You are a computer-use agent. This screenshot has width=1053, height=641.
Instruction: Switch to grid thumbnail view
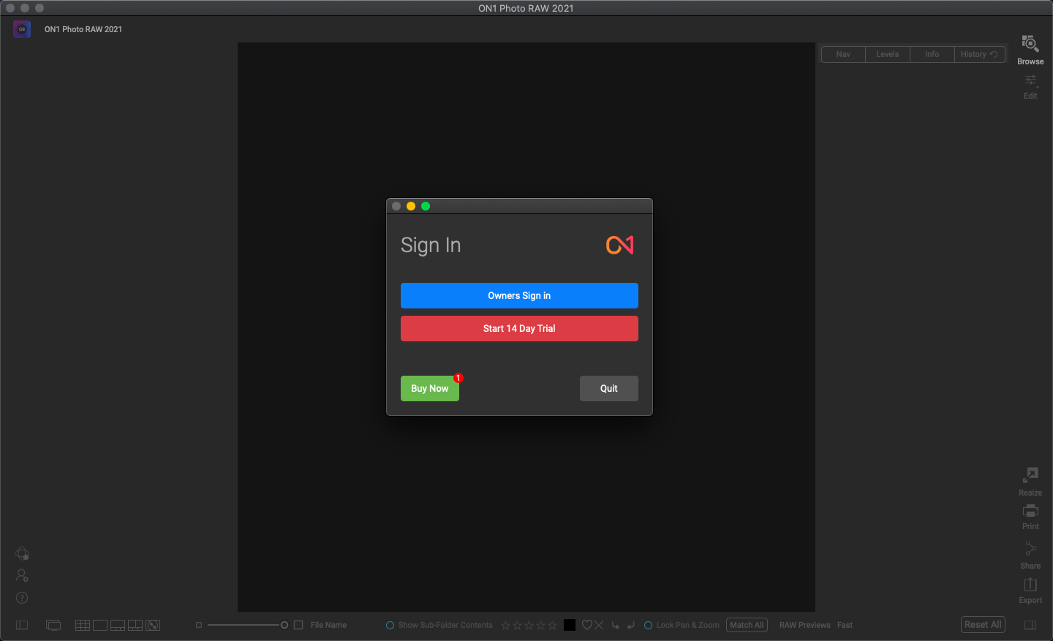83,625
